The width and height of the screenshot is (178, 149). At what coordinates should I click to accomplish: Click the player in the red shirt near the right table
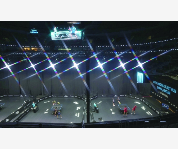point(125,111)
